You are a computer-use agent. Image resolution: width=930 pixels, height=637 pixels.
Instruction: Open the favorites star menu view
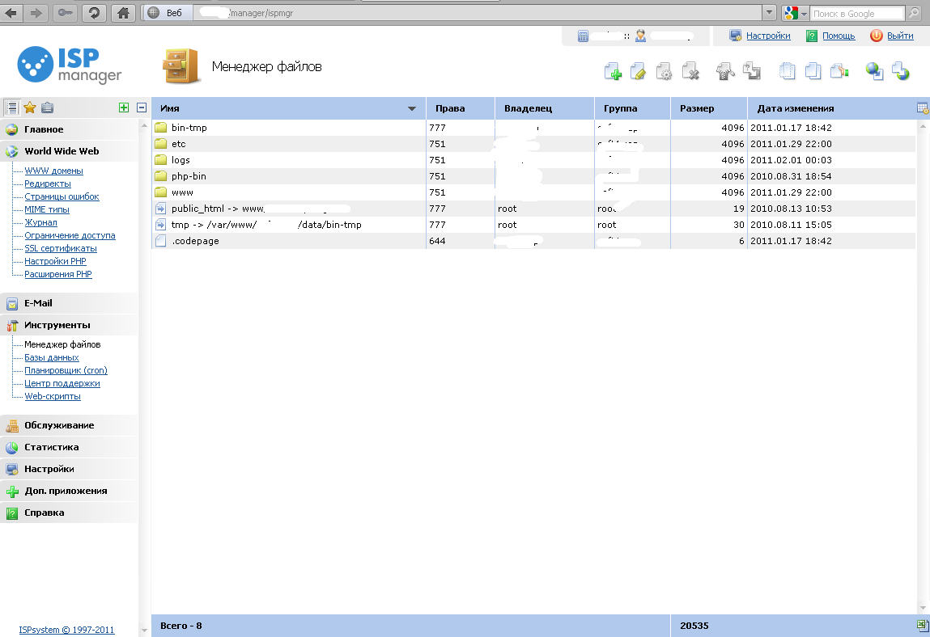coord(30,108)
